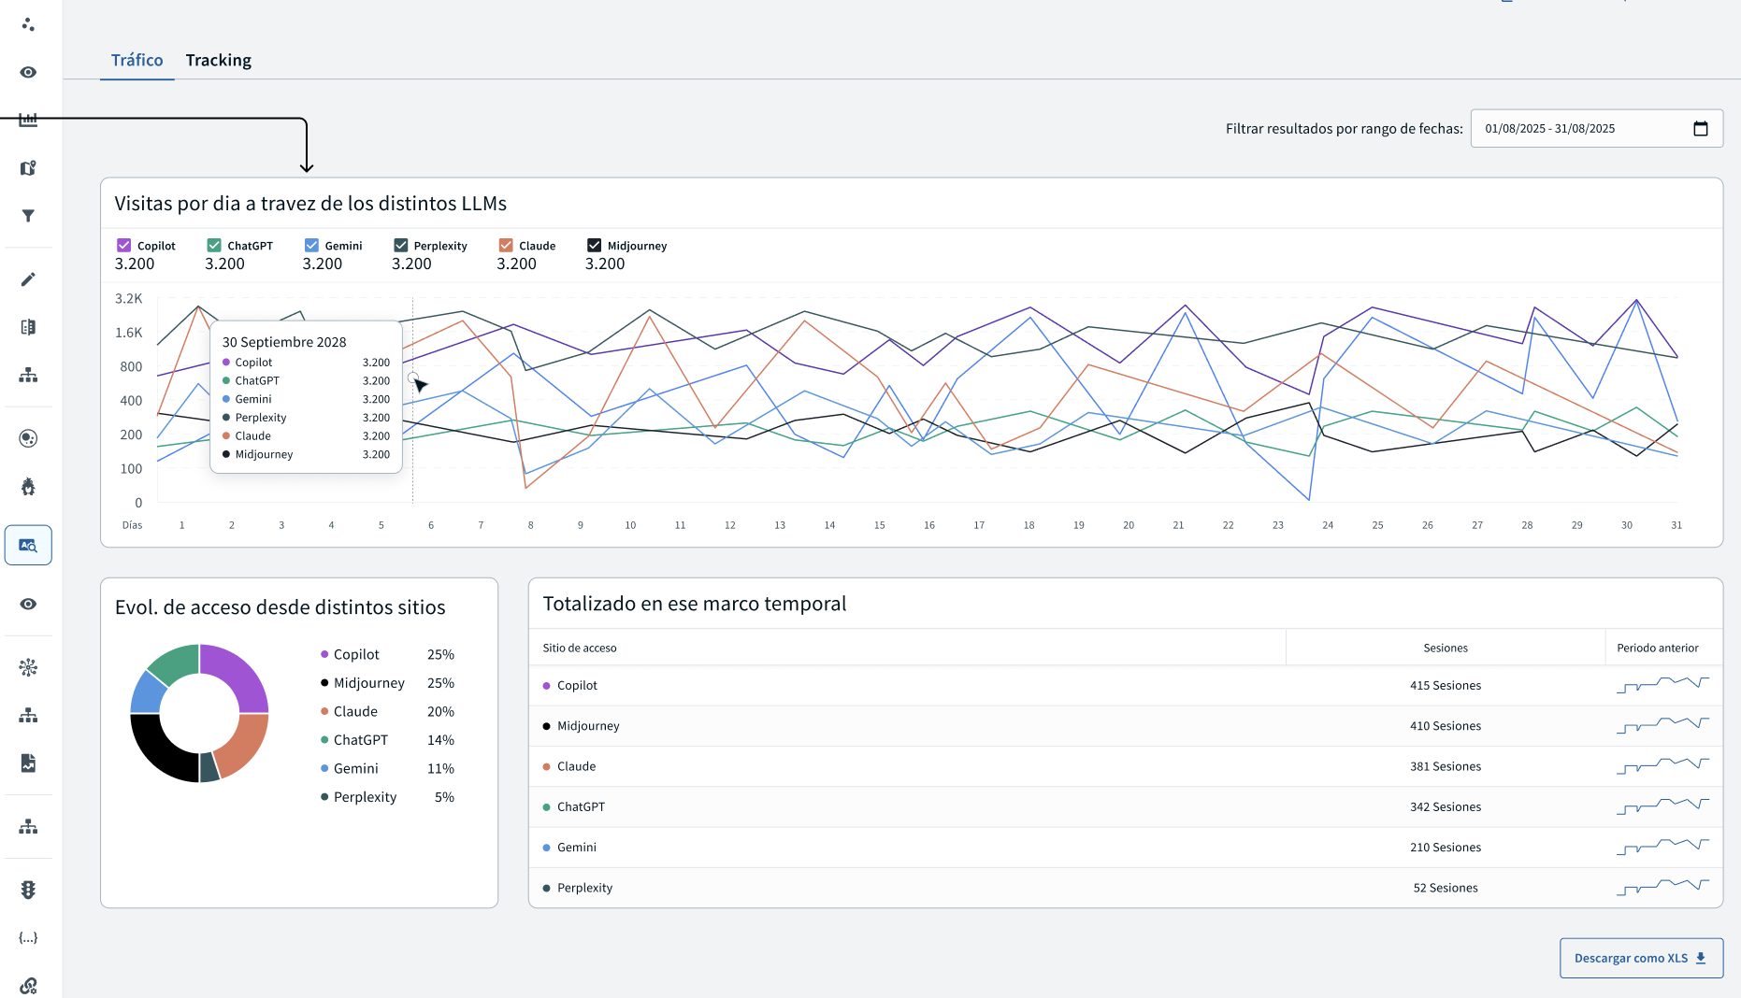Open the funnel filter icon in sidebar
The image size is (1741, 998).
(28, 216)
